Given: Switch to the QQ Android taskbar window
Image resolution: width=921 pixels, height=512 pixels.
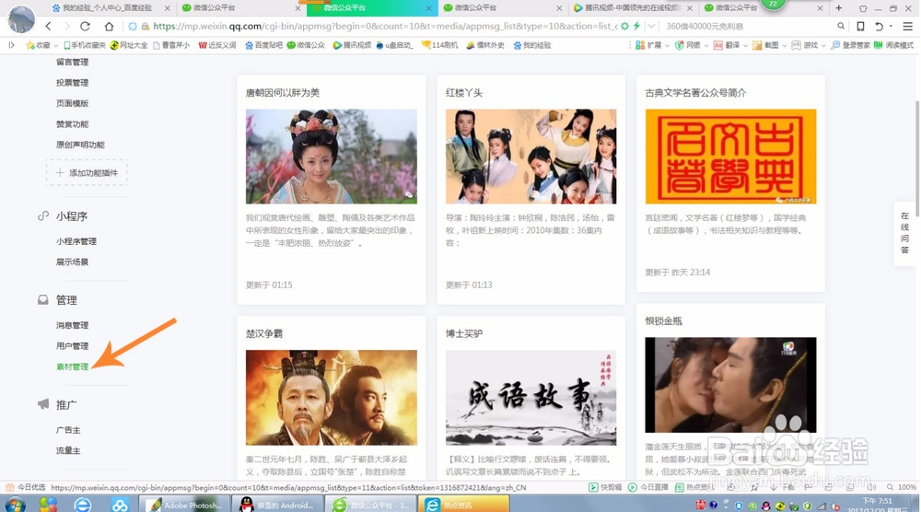Looking at the screenshot, I should pos(278,505).
